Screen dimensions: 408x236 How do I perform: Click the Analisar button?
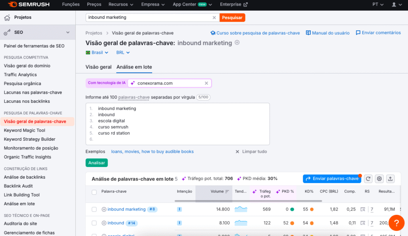coord(96,163)
